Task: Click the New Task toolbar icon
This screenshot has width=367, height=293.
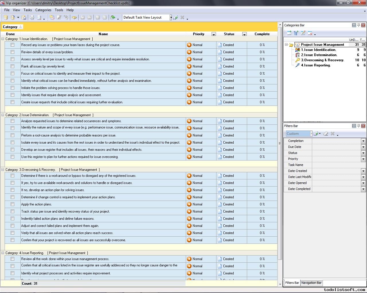Action: 52,18
